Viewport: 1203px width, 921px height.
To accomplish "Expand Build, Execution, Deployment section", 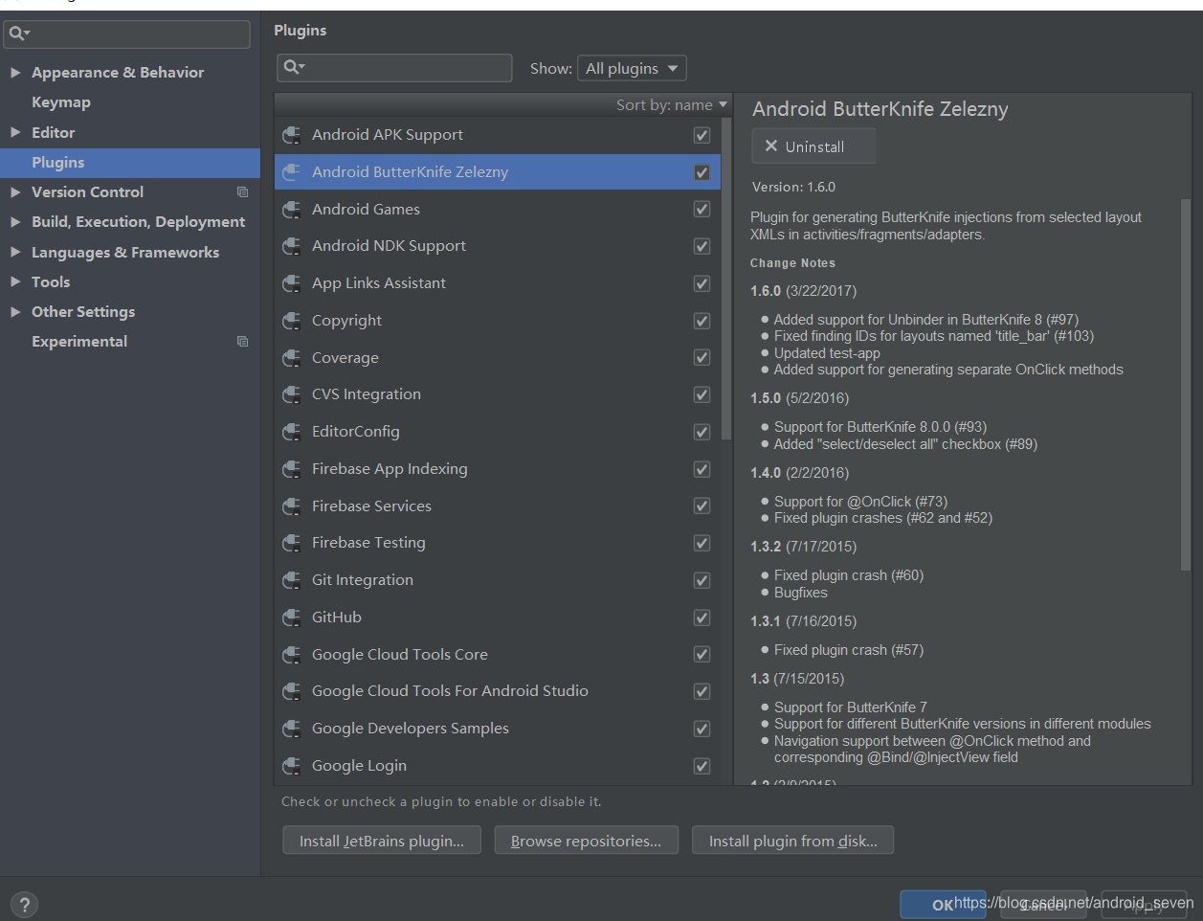I will [15, 222].
